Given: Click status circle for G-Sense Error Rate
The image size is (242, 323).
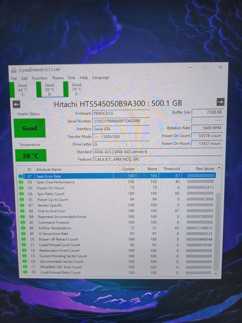Looking at the screenshot, I should [24, 233].
